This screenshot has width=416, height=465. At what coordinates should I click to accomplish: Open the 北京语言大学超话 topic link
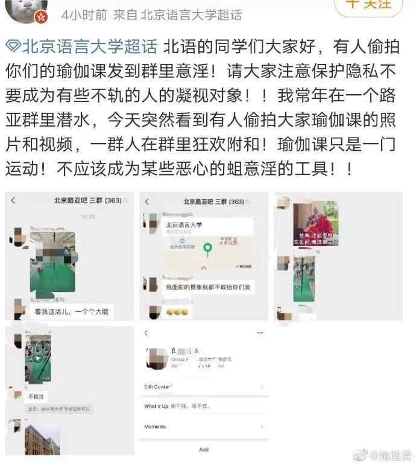(90, 47)
